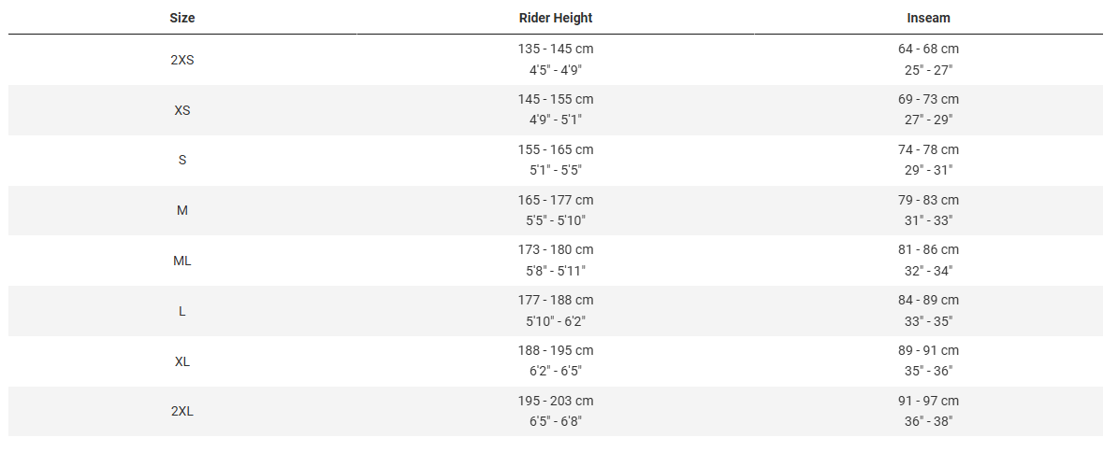Select the ML size label
The height and width of the screenshot is (452, 1118).
click(x=182, y=261)
